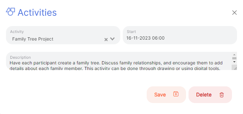Click the Start field label

(131, 31)
